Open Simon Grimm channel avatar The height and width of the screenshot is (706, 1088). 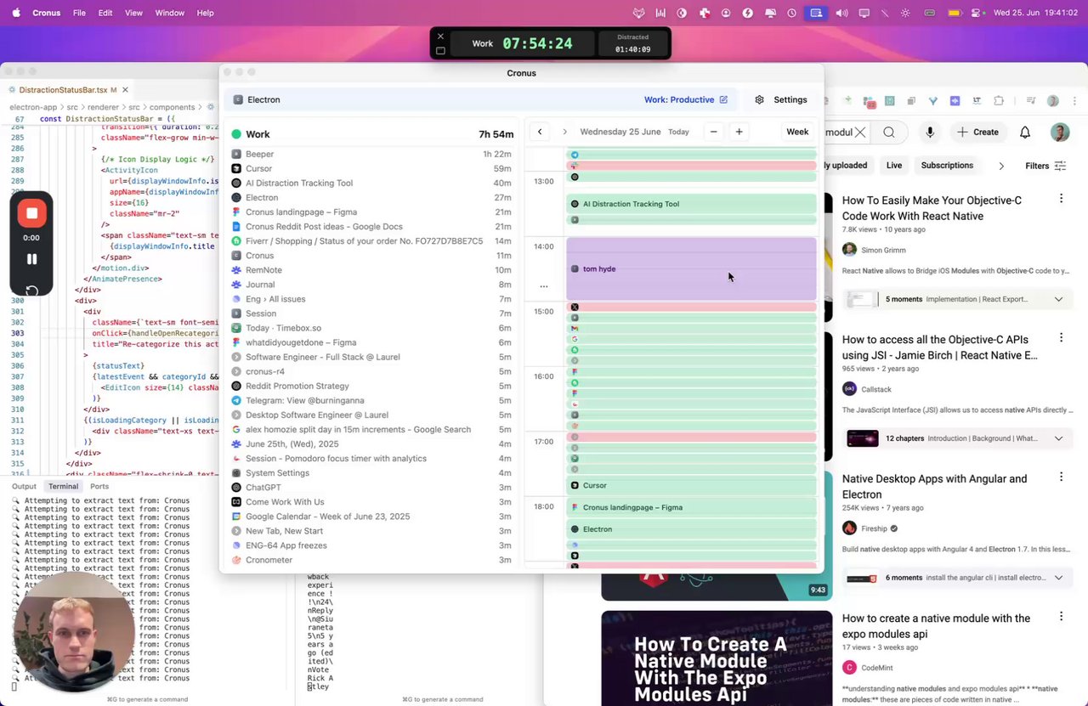pos(849,250)
